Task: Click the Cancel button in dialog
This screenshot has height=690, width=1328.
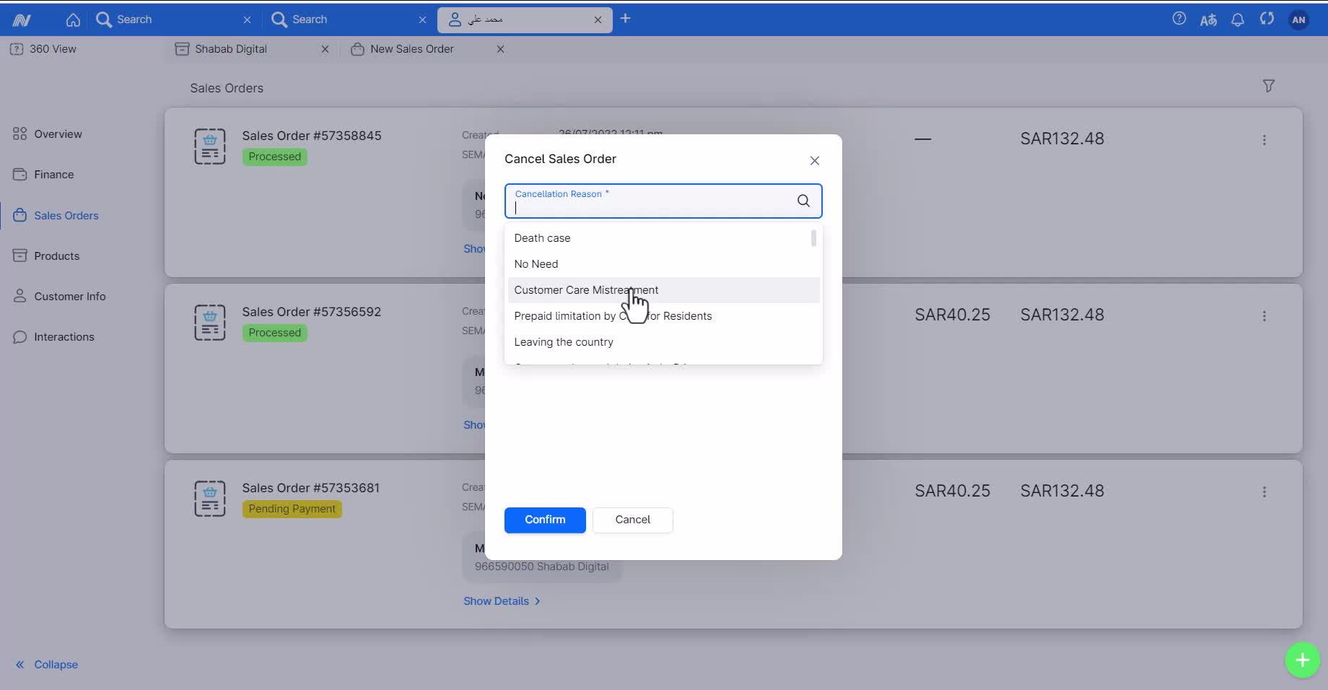Action: click(632, 520)
